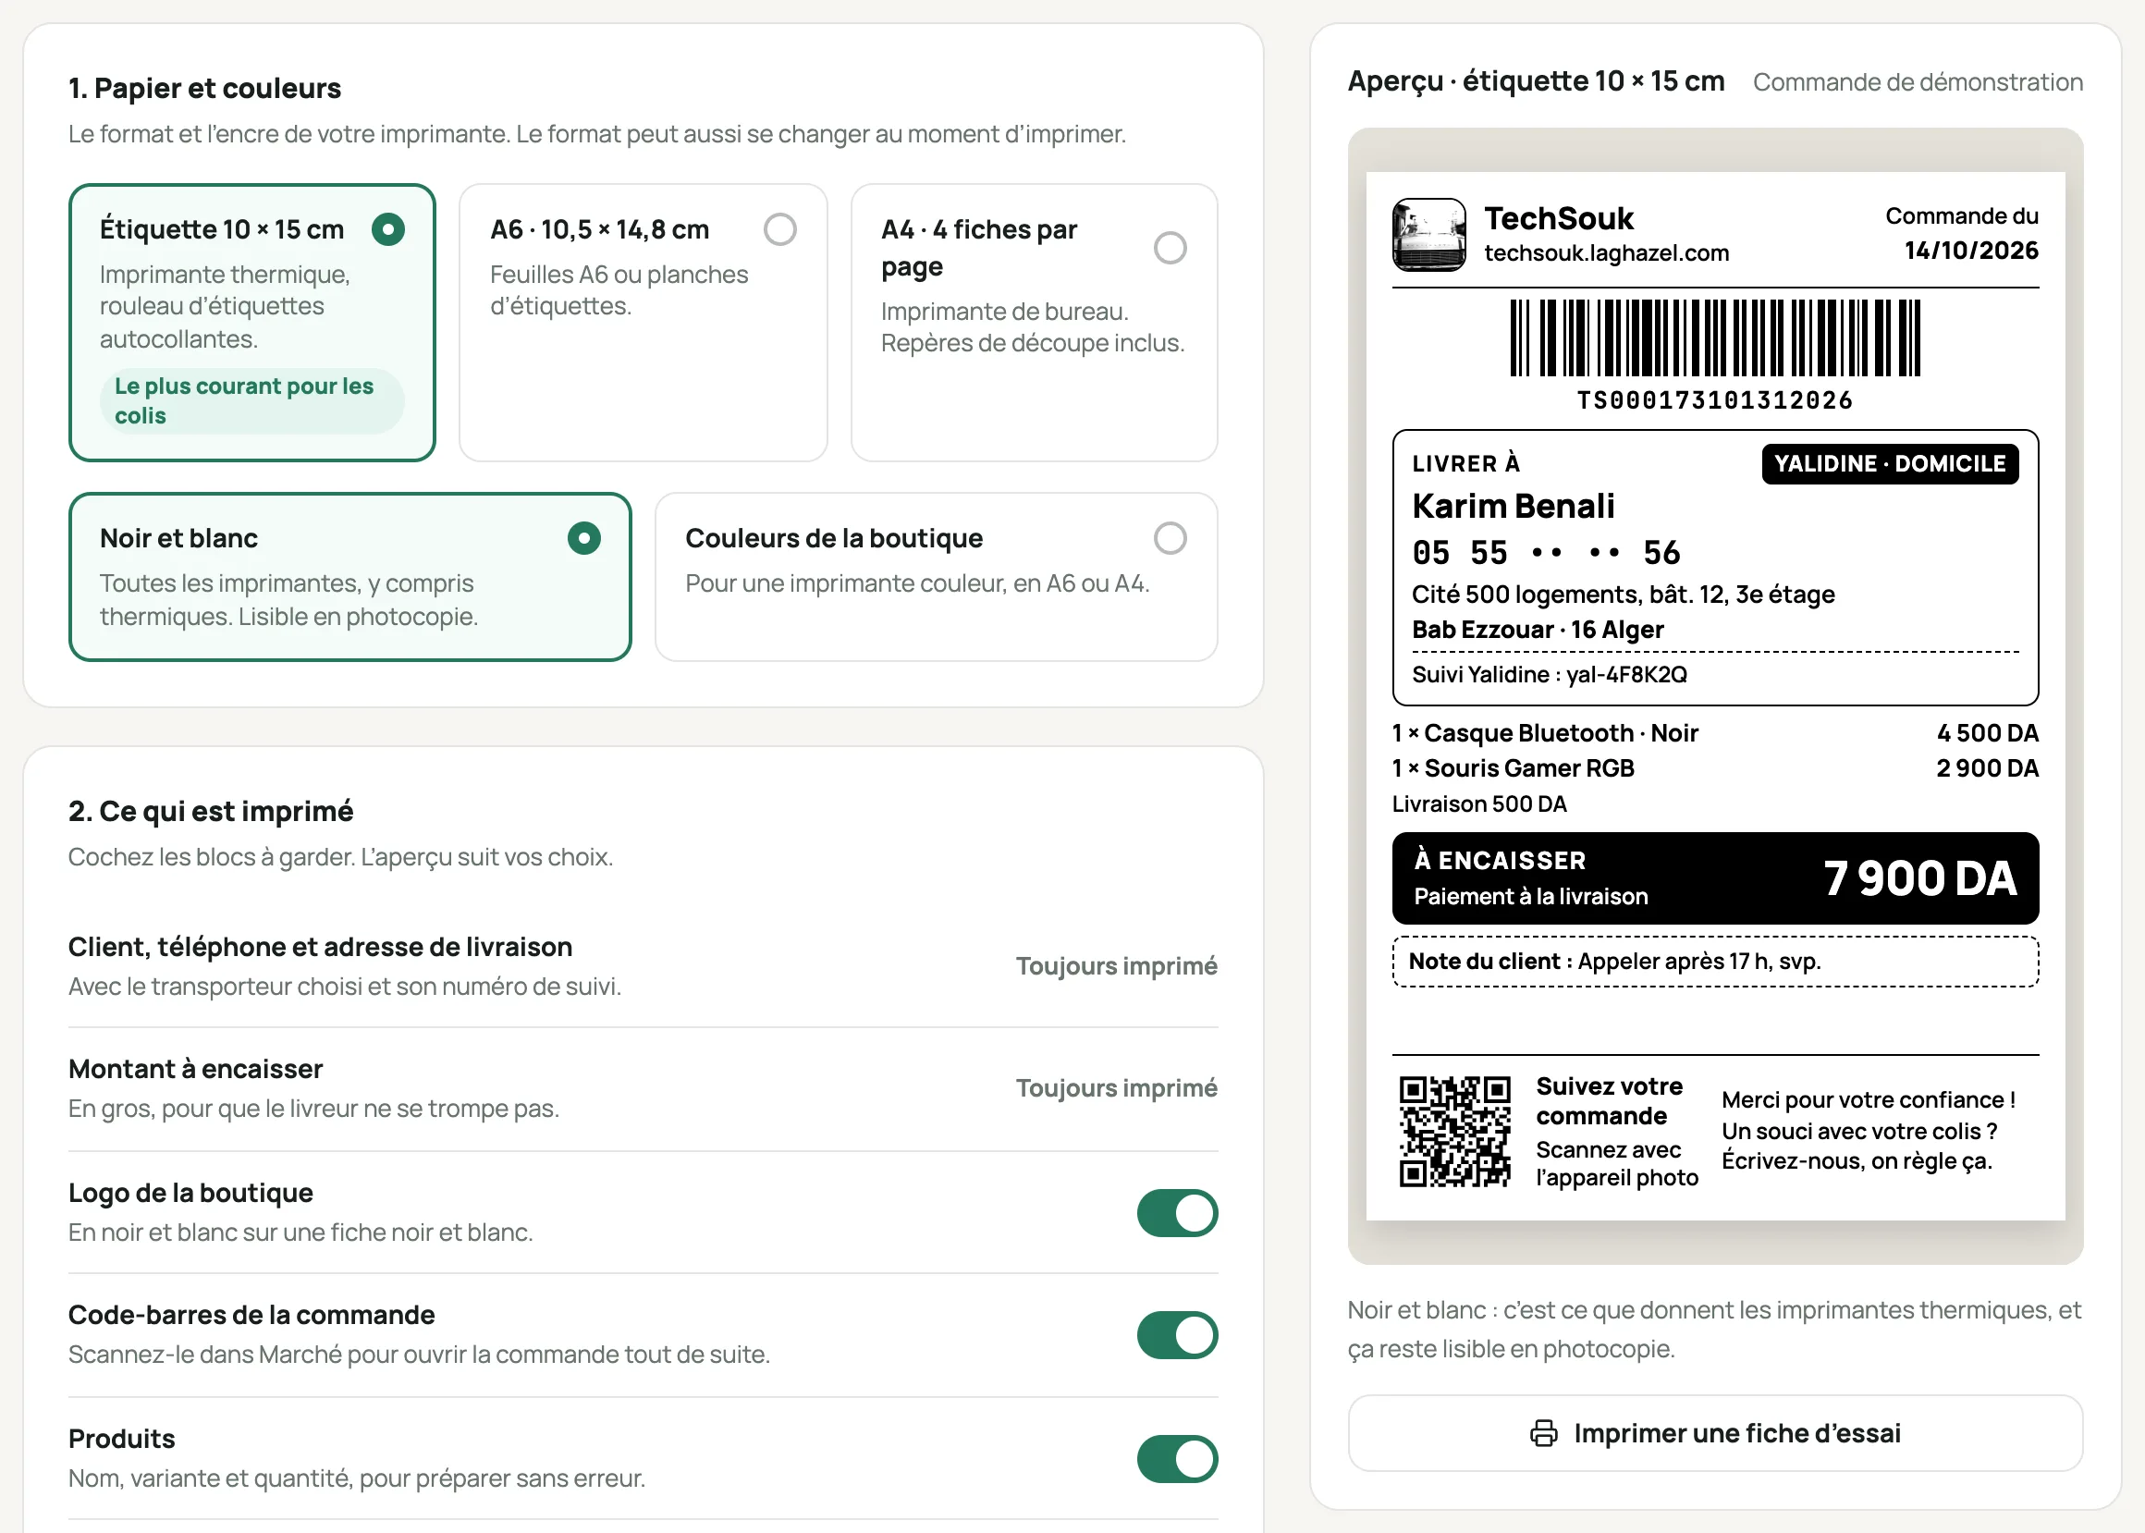Click the 'Aperçu · étiquette 10 × 15 cm' title

[x=1536, y=81]
